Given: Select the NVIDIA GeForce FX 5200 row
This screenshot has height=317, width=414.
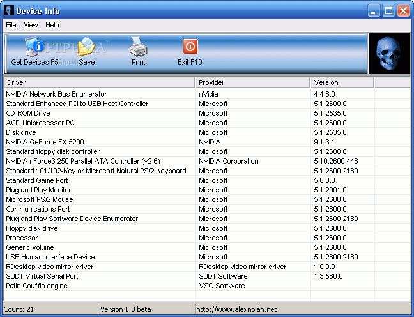Looking at the screenshot, I should (x=45, y=142).
